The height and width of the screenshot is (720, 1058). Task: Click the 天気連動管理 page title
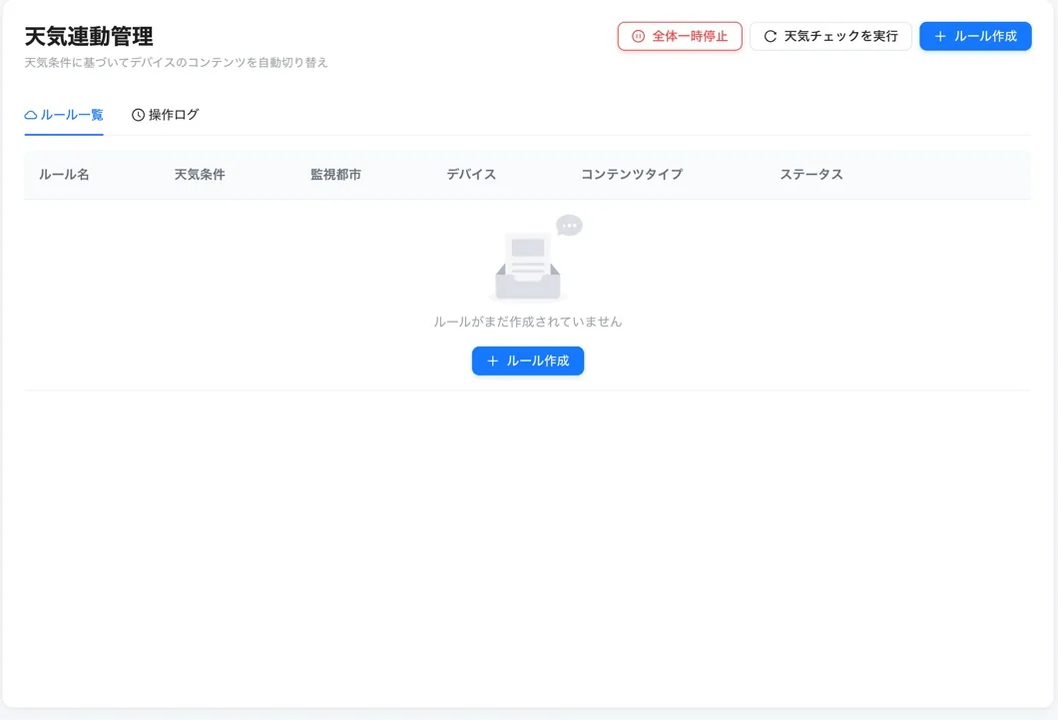(x=89, y=36)
